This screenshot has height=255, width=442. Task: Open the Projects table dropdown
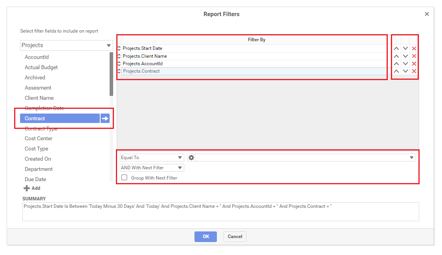click(66, 45)
